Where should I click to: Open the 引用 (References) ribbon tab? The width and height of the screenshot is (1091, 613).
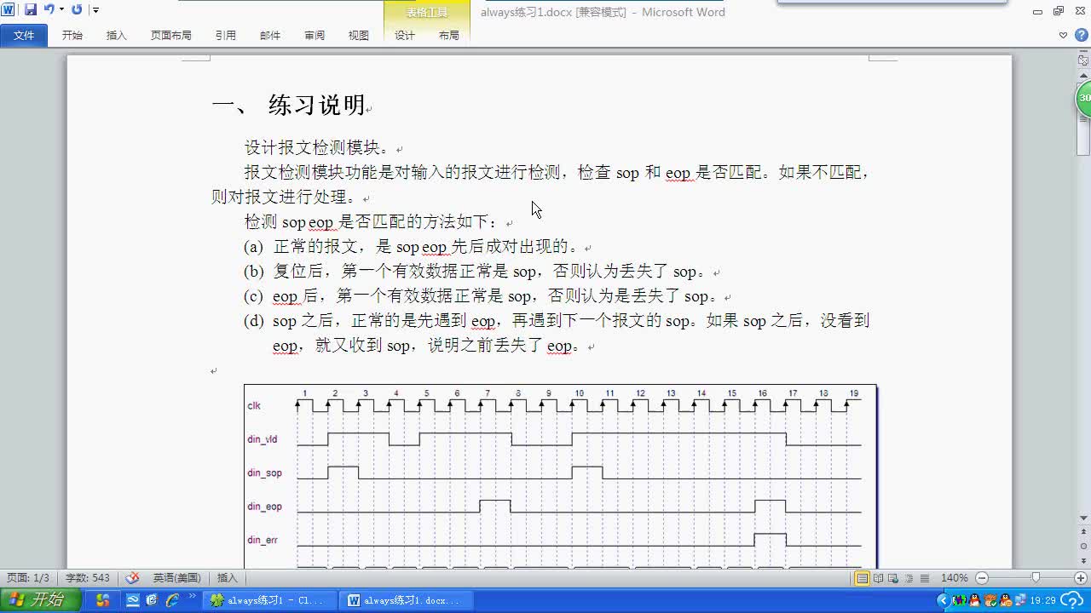pyautogui.click(x=226, y=35)
